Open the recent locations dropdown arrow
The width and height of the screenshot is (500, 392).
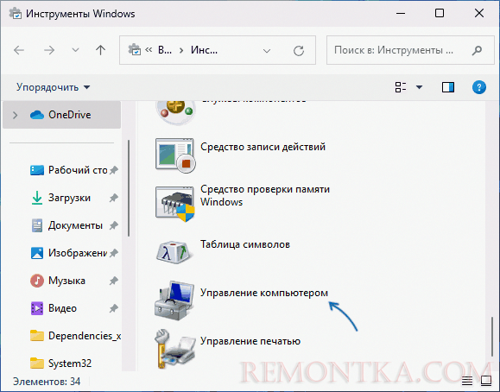click(x=75, y=50)
